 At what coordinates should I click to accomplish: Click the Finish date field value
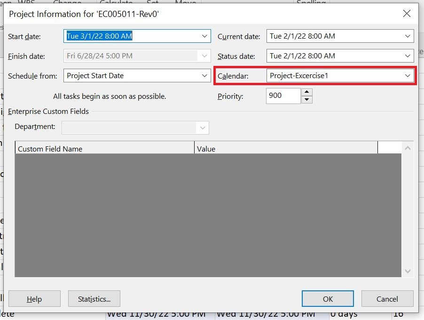coord(100,56)
